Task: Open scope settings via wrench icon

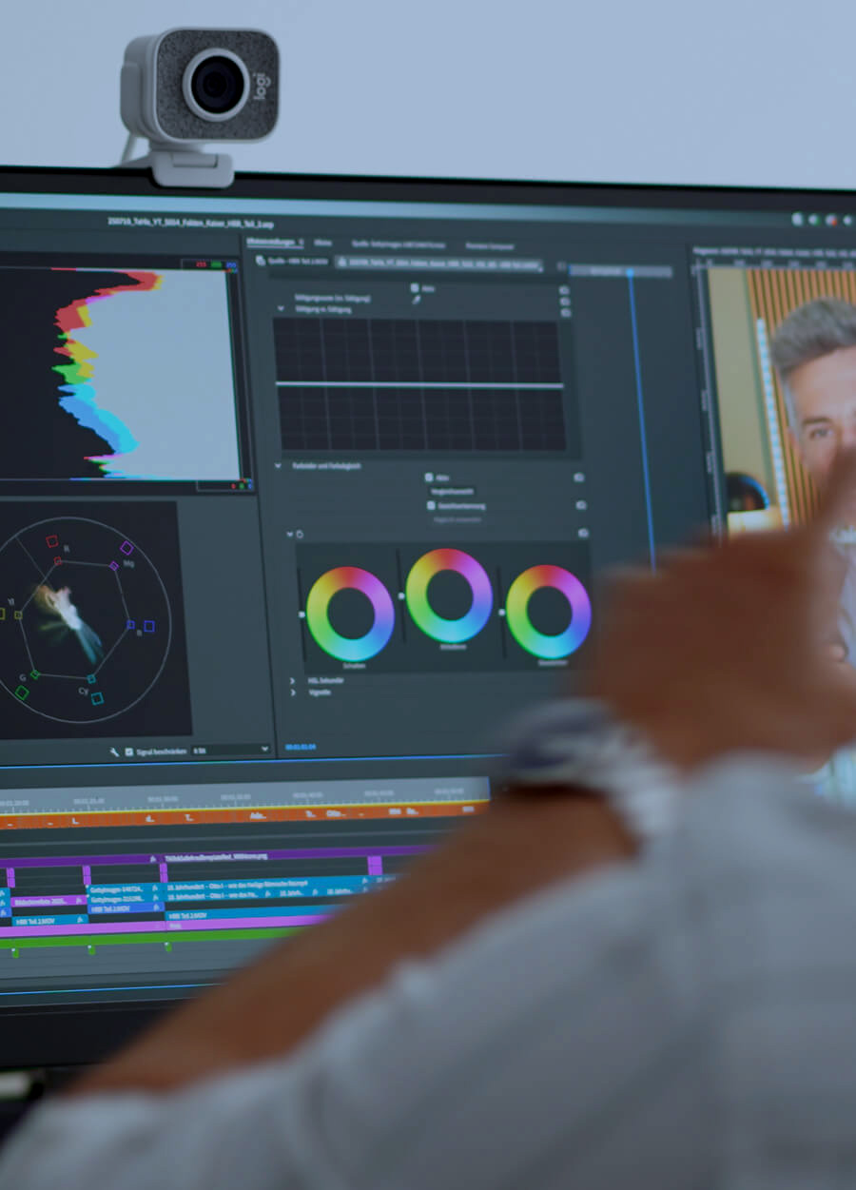Action: (115, 751)
